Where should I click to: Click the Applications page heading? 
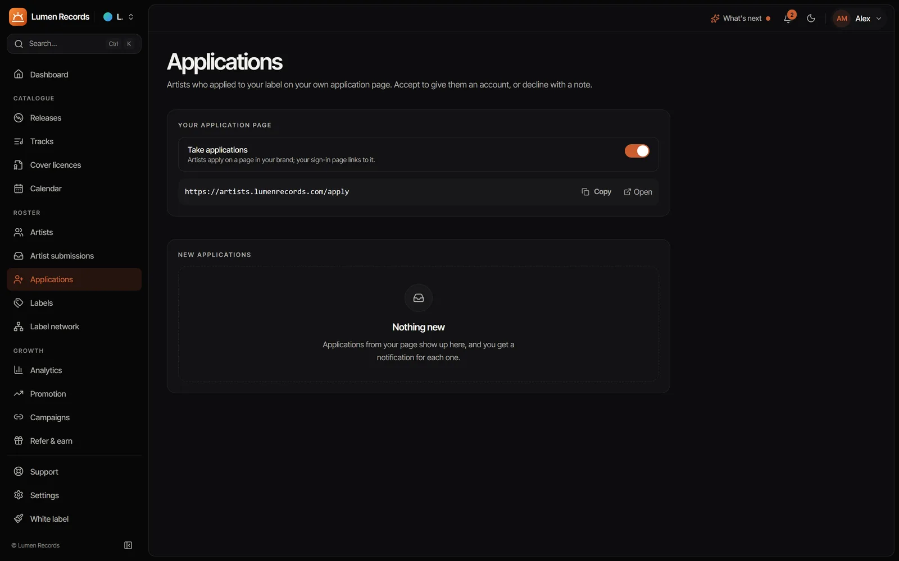(225, 62)
